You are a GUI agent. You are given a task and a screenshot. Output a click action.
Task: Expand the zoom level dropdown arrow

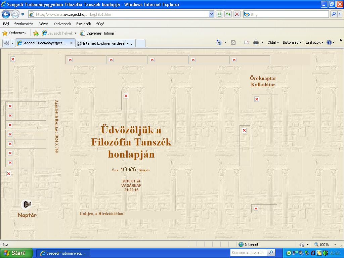[x=335, y=245]
